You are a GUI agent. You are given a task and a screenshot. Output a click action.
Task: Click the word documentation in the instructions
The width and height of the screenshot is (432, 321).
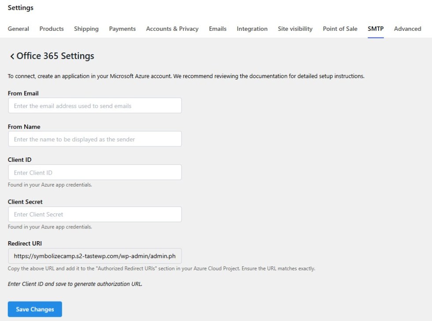pos(268,76)
